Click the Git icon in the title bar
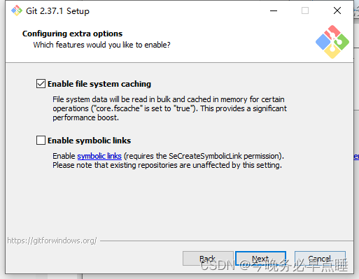This screenshot has height=279, width=359. (17, 10)
